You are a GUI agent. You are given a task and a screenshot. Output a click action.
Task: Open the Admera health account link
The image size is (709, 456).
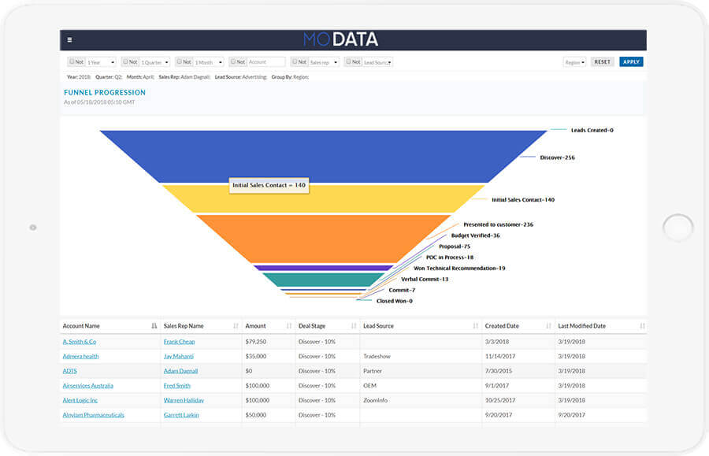click(80, 356)
